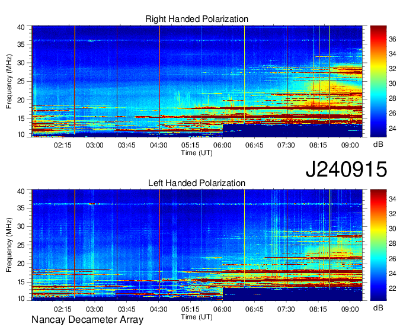Click 30 MHz tick on Left Handed frequency axis
Viewport: 403px width, 327px height.
coord(21,226)
